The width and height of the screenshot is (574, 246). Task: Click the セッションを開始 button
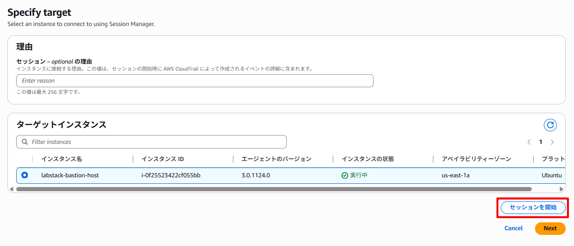[533, 207]
